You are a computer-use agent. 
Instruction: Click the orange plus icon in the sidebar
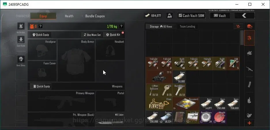point(250,123)
